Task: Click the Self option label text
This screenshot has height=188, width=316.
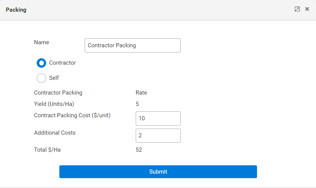Action: point(54,78)
